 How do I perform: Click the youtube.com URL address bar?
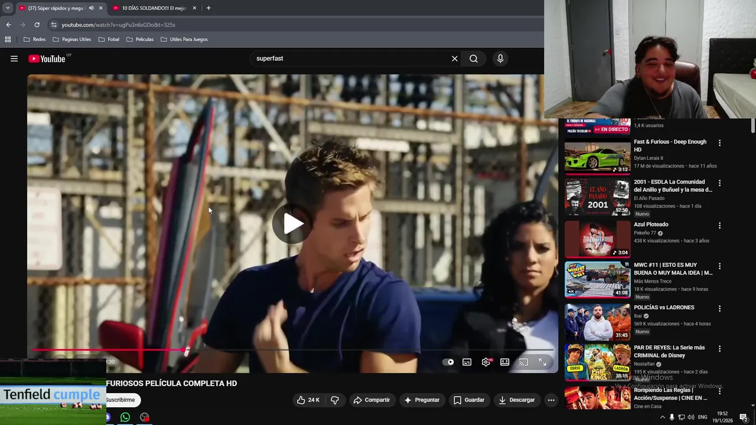[x=295, y=25]
